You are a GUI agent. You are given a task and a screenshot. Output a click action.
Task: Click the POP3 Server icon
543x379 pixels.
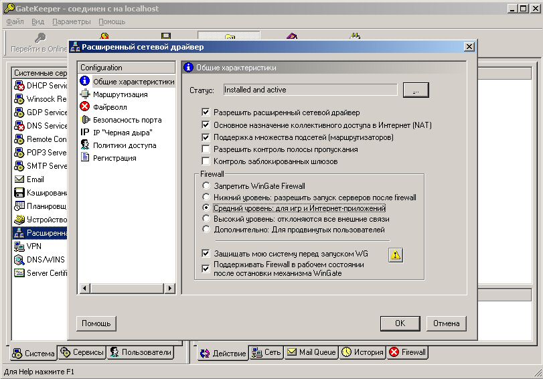pyautogui.click(x=19, y=153)
